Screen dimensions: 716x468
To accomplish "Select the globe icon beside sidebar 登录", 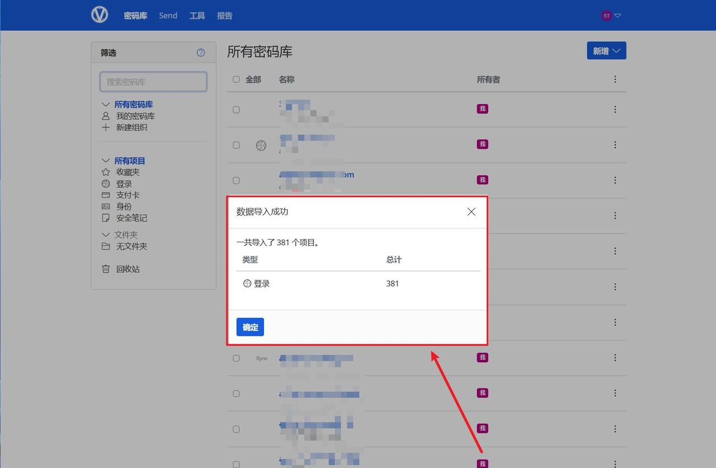I will point(106,184).
